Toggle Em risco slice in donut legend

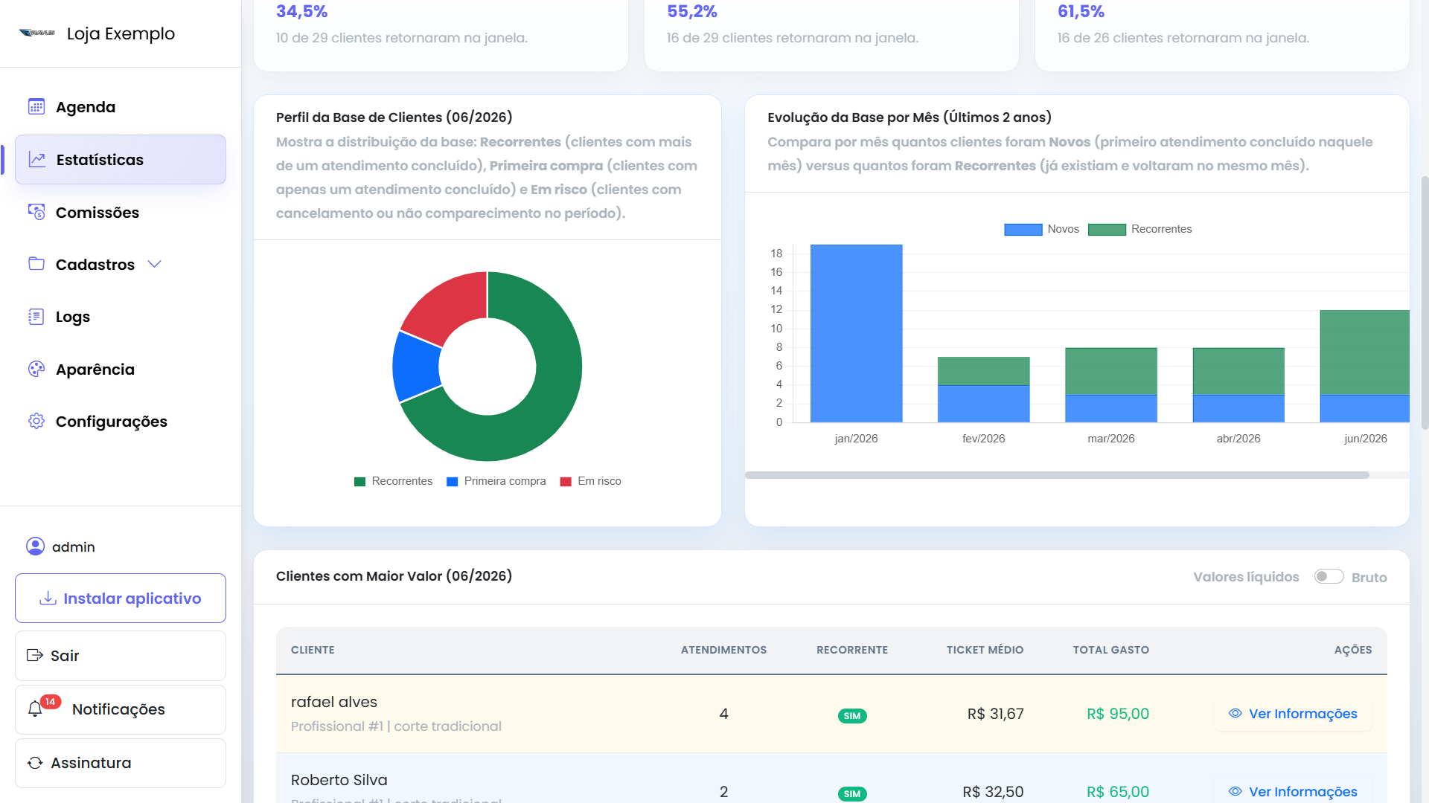pos(590,481)
